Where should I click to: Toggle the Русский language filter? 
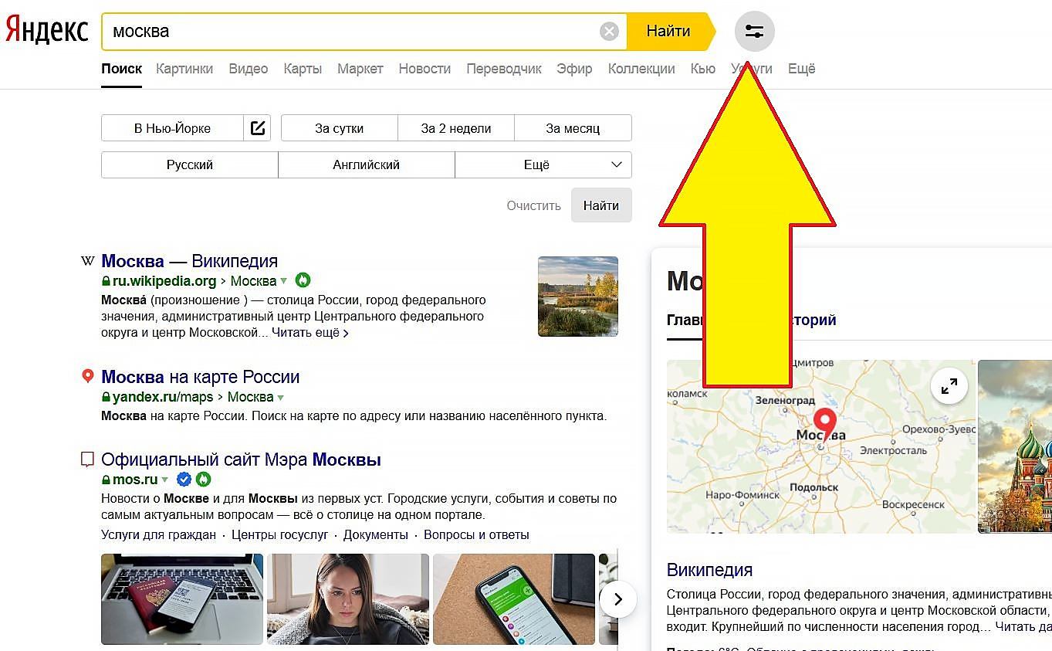coord(190,164)
